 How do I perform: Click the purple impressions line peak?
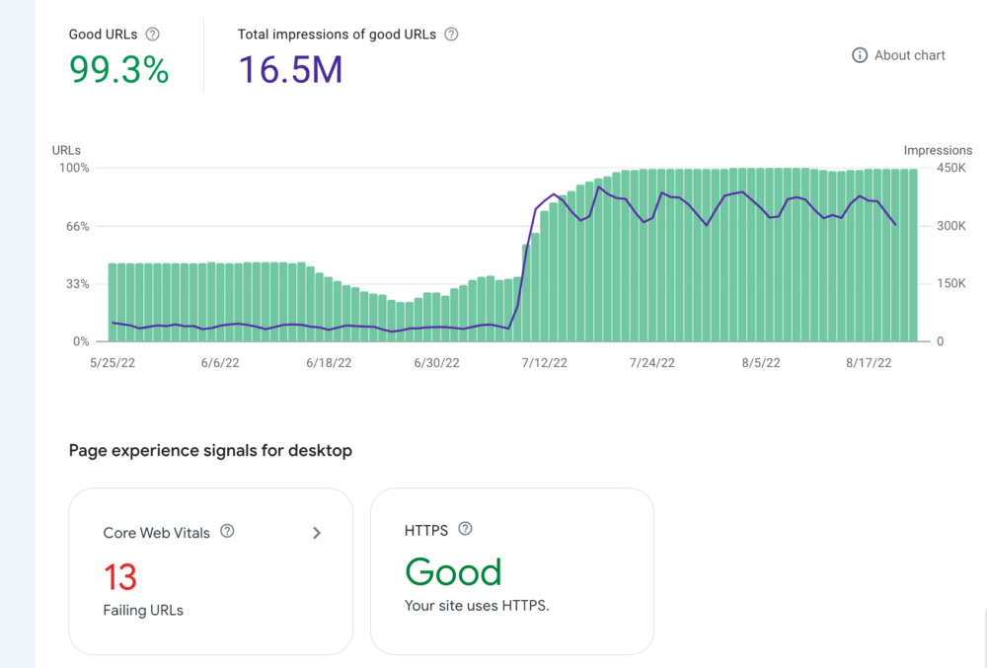click(x=599, y=186)
